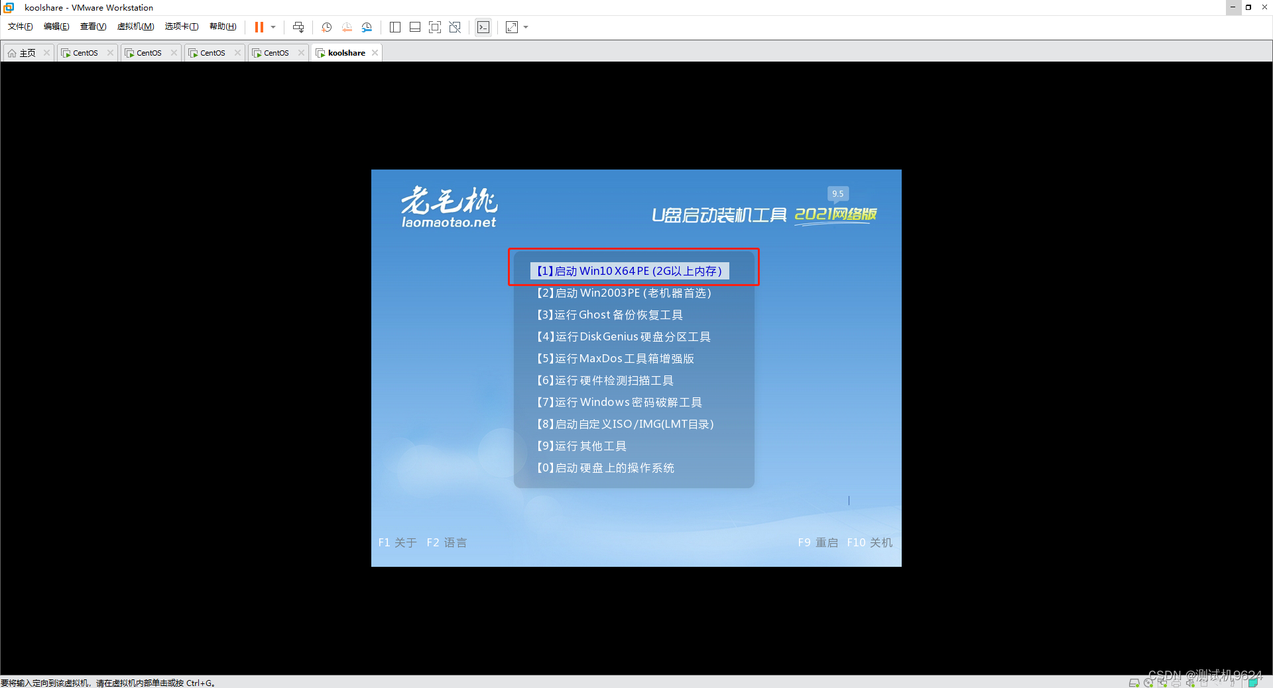Expand the stretch display dropdown arrow
Viewport: 1273px width, 688px height.
[526, 27]
